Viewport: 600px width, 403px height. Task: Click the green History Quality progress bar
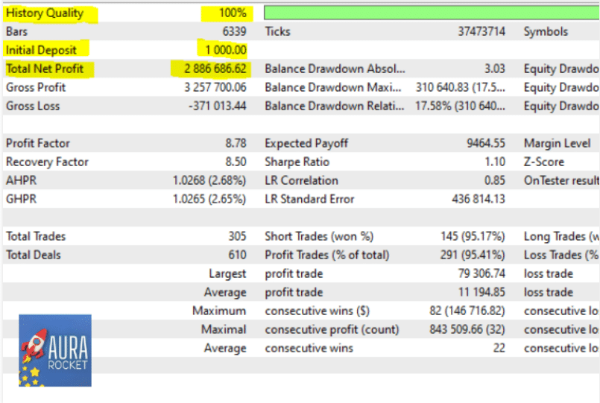coord(431,13)
